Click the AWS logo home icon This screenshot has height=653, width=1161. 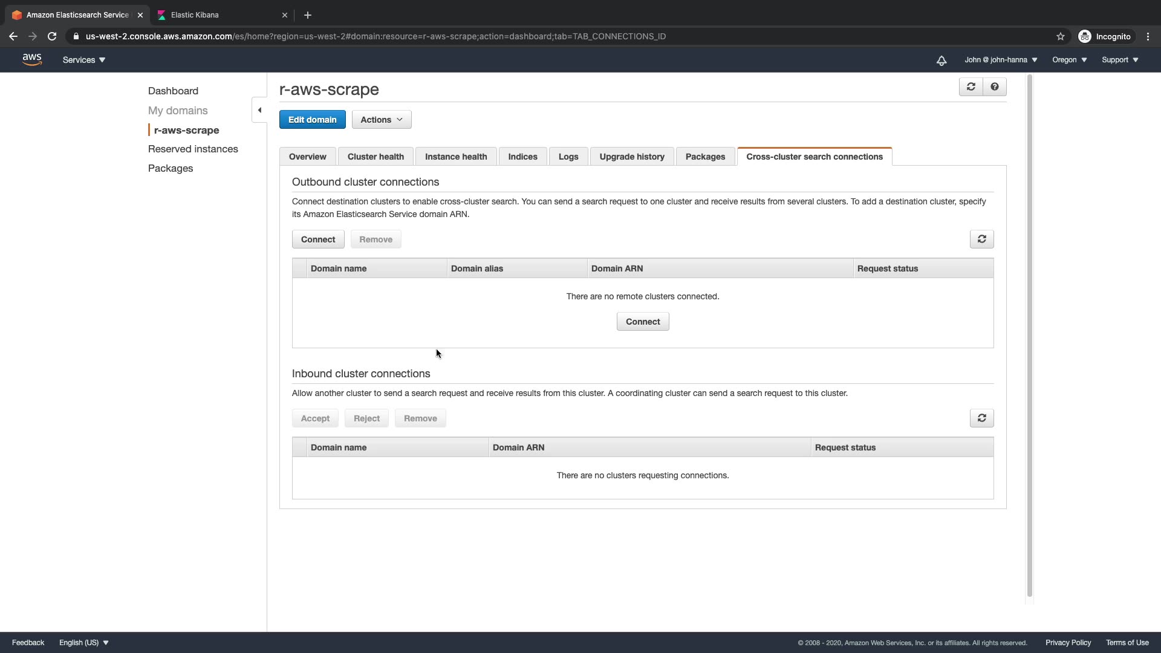(x=31, y=59)
